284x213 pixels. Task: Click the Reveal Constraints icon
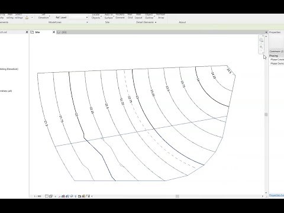[88, 196]
